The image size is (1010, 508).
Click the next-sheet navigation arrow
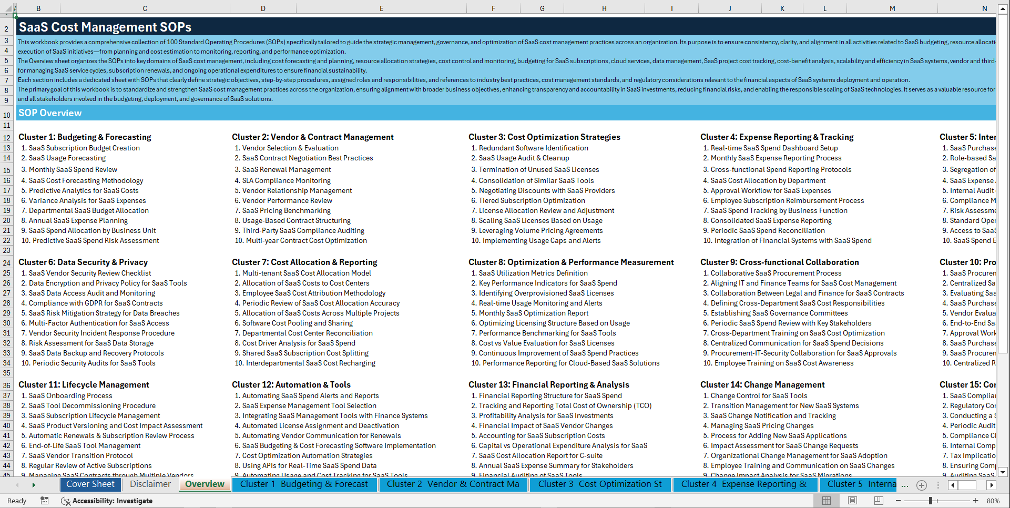(x=35, y=484)
